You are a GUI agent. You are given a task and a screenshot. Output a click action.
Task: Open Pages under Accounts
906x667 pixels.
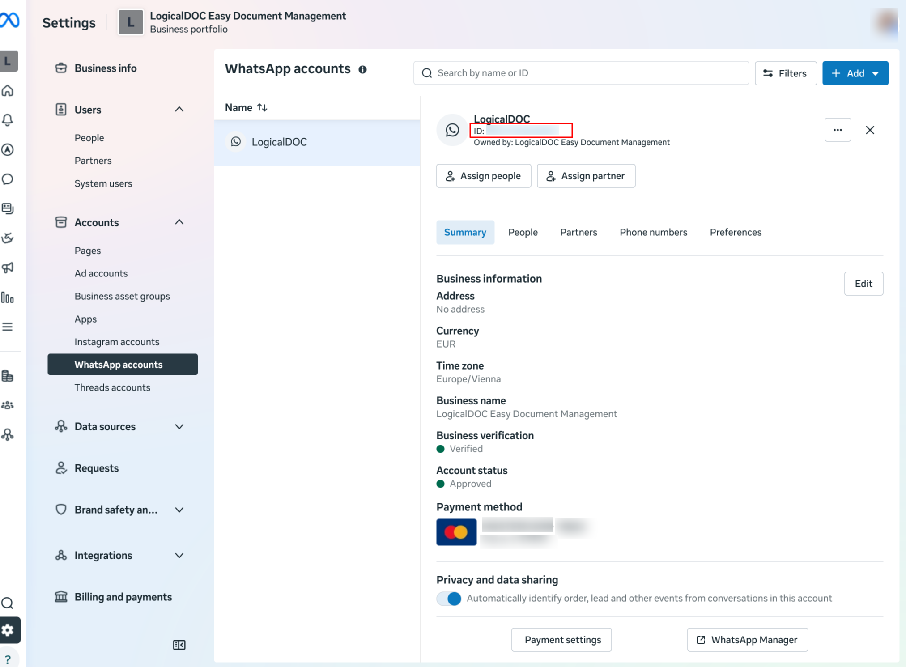click(x=87, y=251)
